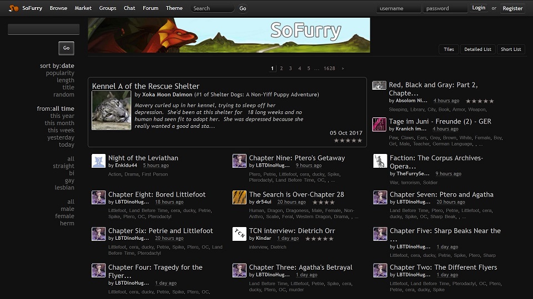Focus the password field
This screenshot has height=299, width=533.
[445, 8]
